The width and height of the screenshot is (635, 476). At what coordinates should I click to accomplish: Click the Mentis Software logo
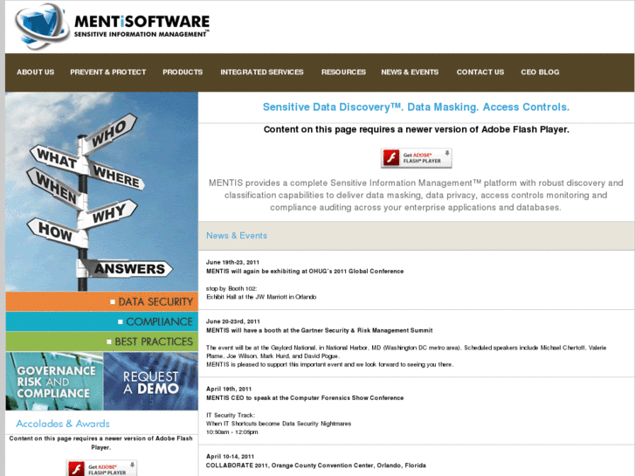112,25
